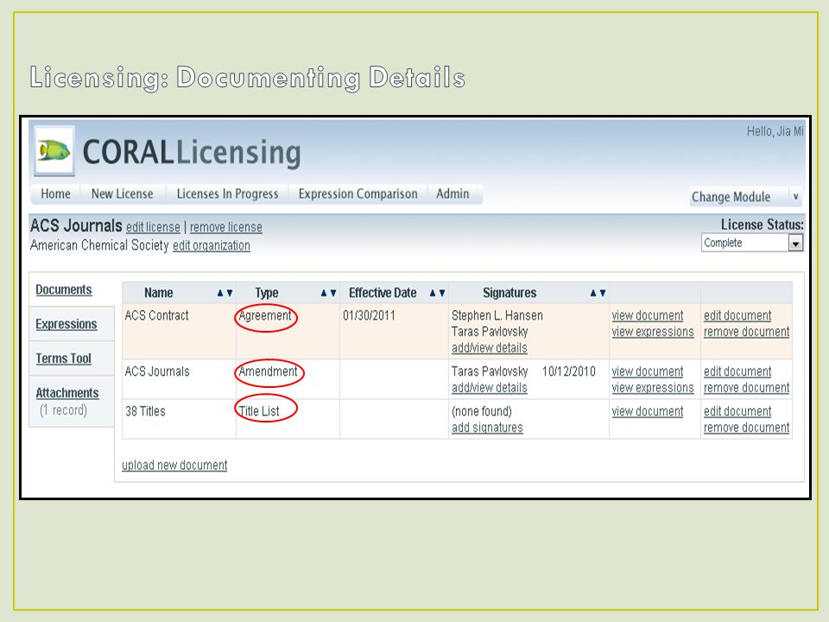Click American Chemical Society text
The width and height of the screenshot is (829, 622).
pyautogui.click(x=99, y=245)
